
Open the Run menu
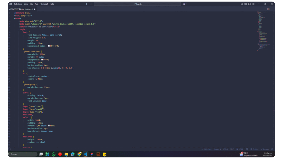[x=37, y=4]
